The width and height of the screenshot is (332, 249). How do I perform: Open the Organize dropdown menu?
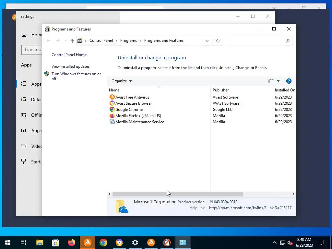[x=122, y=81]
